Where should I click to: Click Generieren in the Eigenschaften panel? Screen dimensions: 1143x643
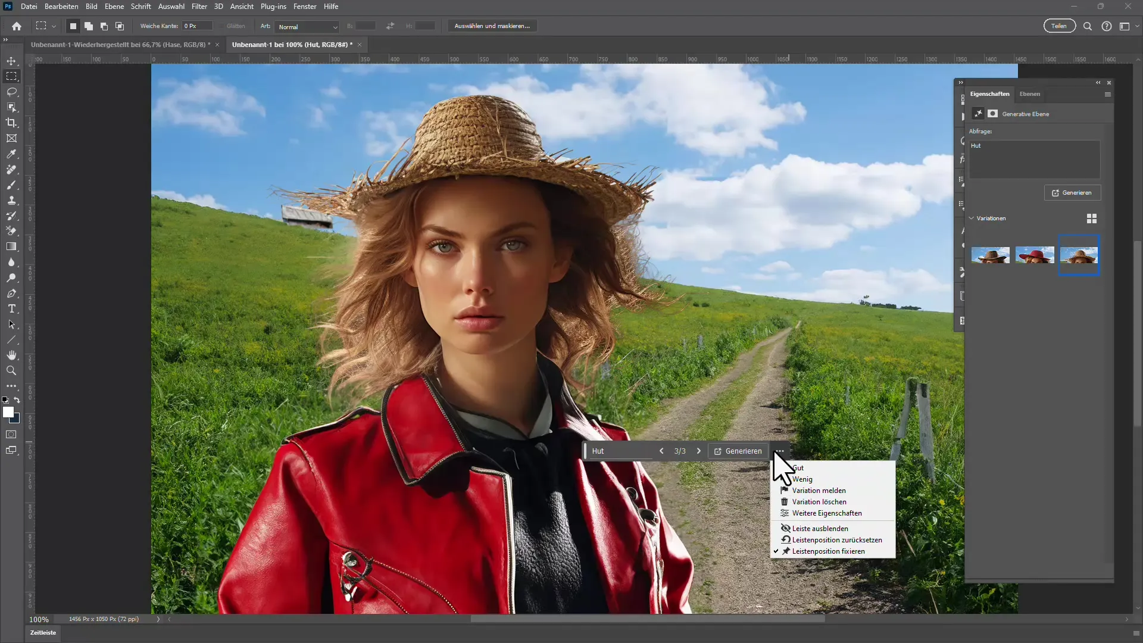(x=1072, y=193)
